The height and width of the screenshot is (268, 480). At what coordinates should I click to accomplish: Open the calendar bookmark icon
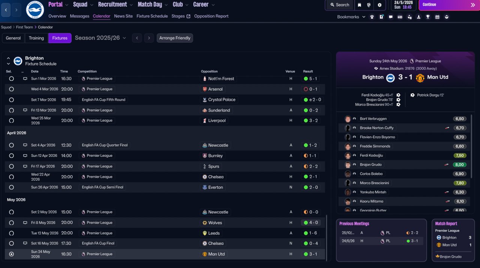(x=437, y=17)
